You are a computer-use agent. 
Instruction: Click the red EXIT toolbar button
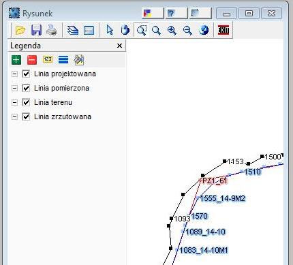coord(223,30)
